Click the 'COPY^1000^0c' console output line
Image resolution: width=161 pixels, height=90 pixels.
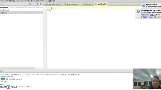point(6,77)
